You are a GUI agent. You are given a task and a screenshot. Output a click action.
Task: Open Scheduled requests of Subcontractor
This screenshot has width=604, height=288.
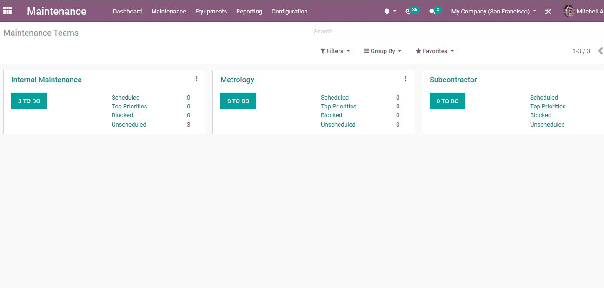(x=544, y=98)
